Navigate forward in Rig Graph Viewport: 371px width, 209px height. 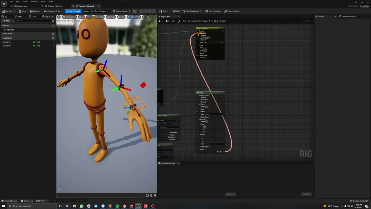pos(172,21)
